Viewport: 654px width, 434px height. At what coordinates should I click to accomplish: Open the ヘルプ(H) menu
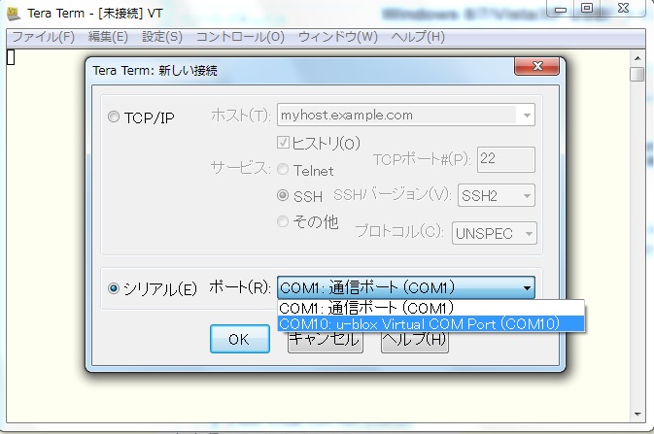[x=418, y=37]
